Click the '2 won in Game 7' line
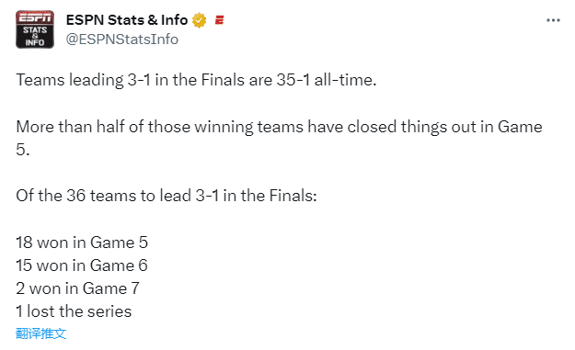Screen dimensions: 575x350 [x=78, y=288]
